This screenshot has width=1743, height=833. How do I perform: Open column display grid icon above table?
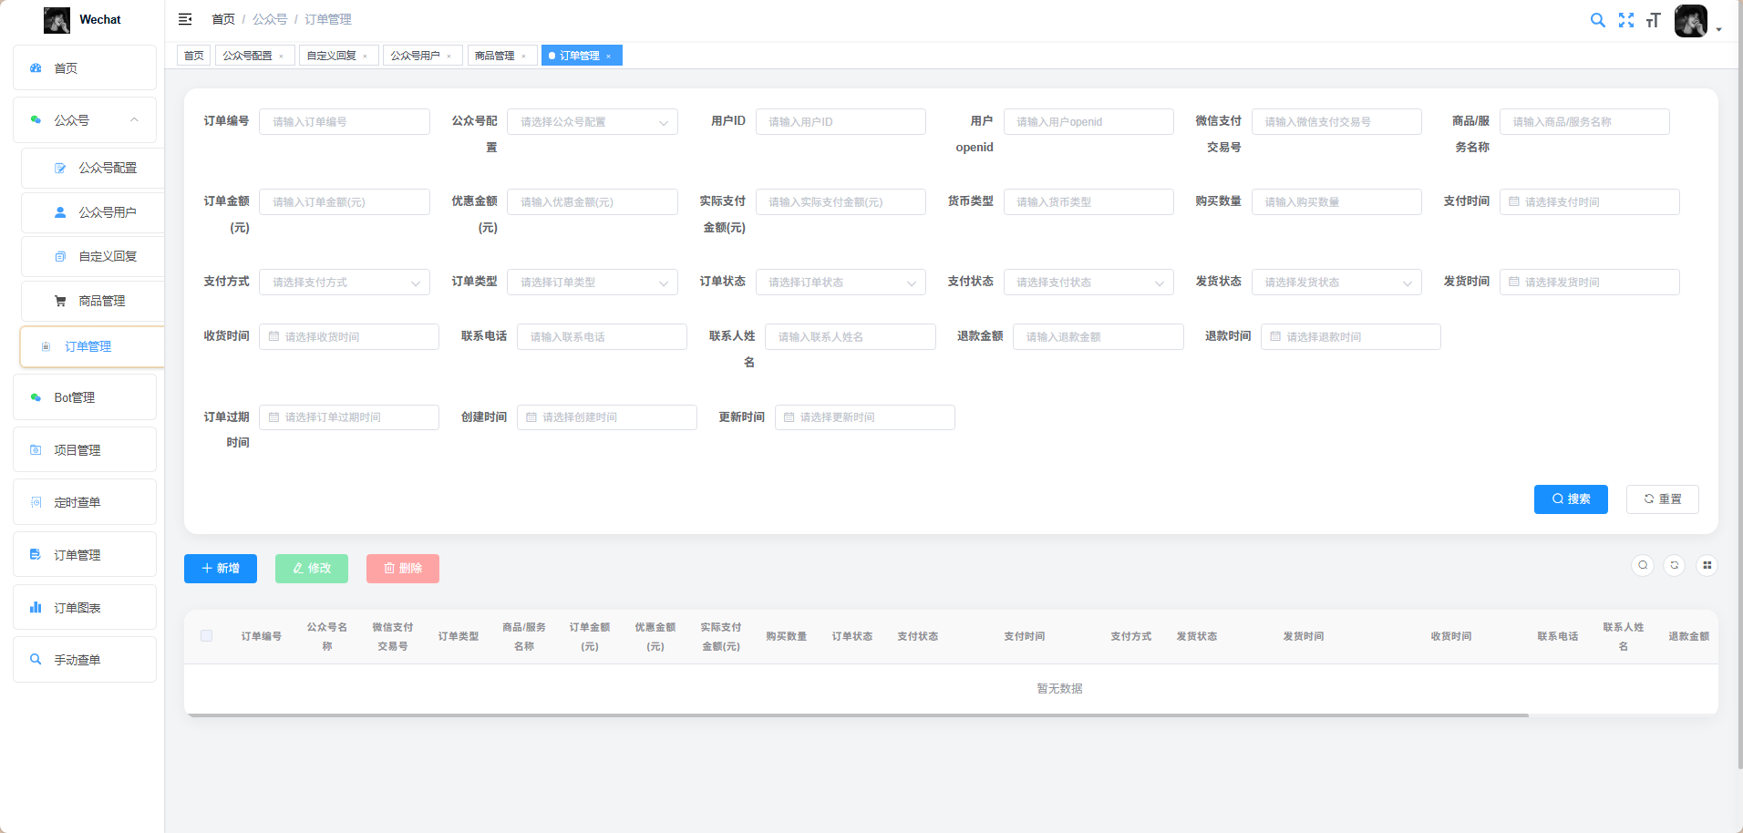pyautogui.click(x=1707, y=565)
